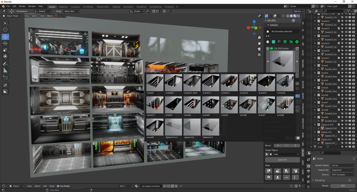Show next KPACK preview with right arrow

[297, 61]
